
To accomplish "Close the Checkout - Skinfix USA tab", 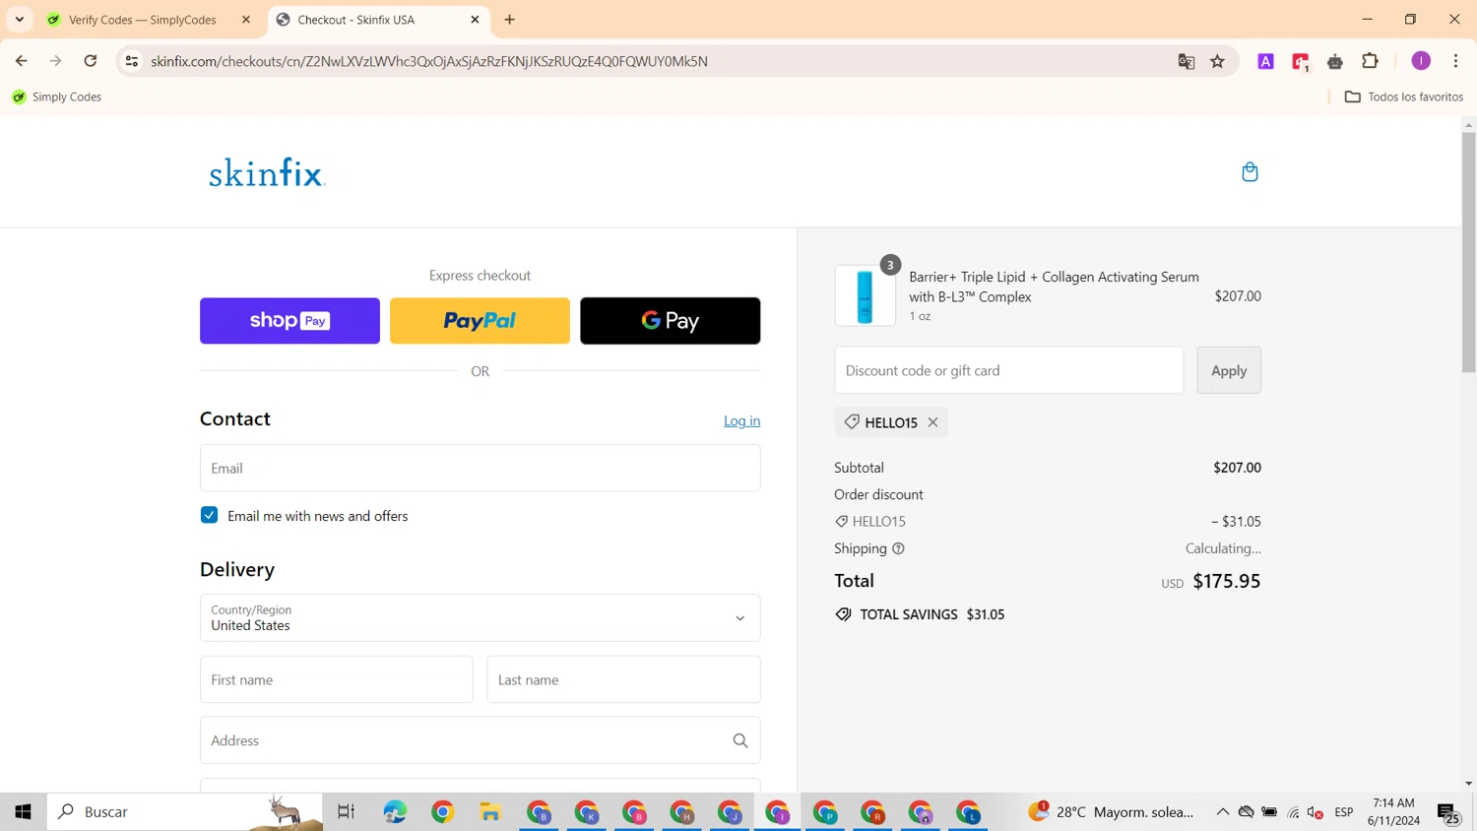I will coord(475,20).
